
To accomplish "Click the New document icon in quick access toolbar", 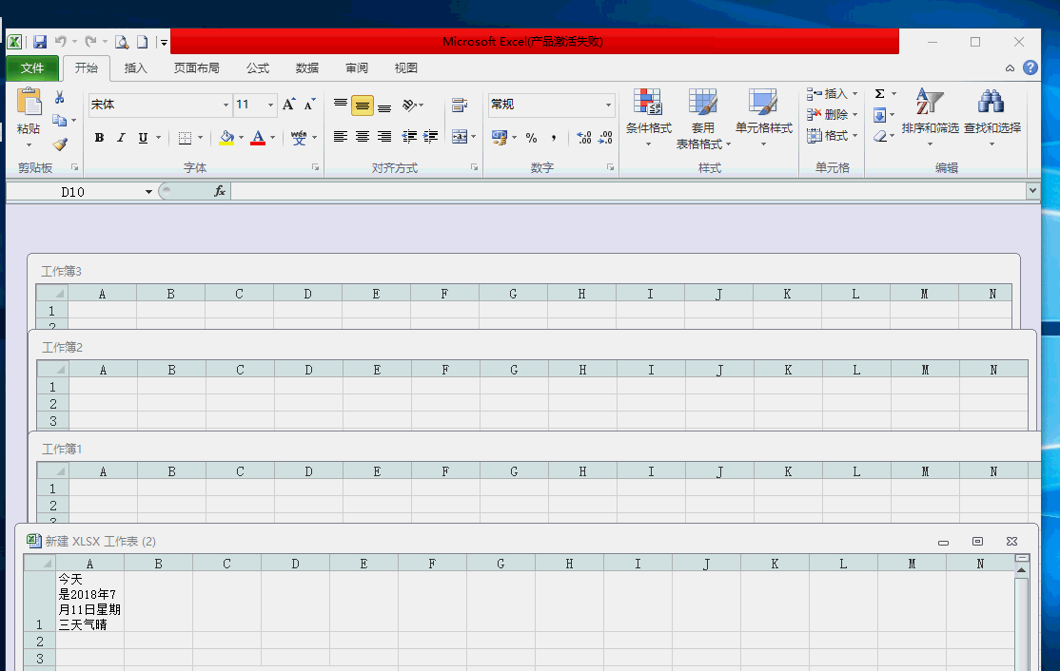I will point(142,42).
